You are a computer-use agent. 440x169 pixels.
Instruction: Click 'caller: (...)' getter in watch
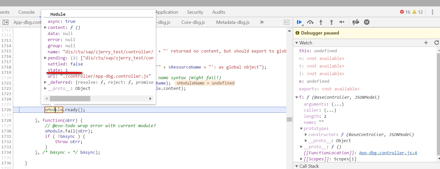coord(320,110)
